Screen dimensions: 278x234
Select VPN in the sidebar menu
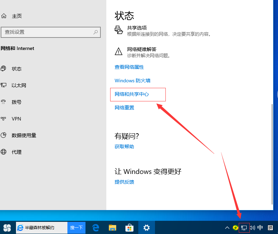pyautogui.click(x=16, y=118)
